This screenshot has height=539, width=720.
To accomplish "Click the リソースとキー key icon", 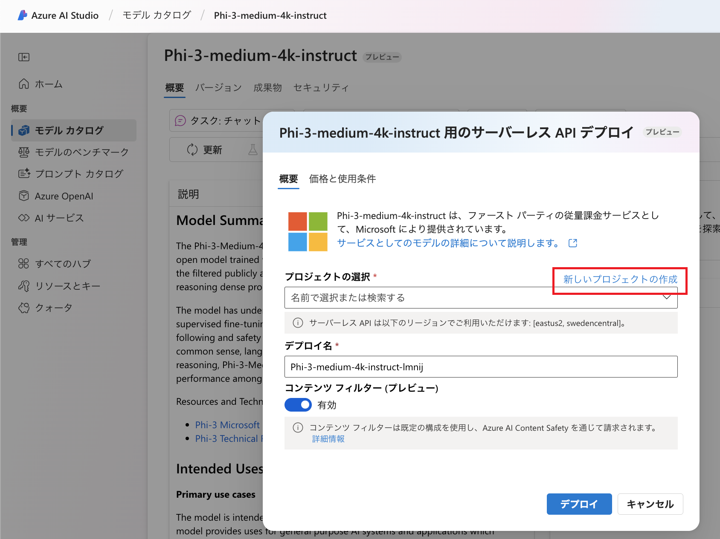I will [24, 285].
